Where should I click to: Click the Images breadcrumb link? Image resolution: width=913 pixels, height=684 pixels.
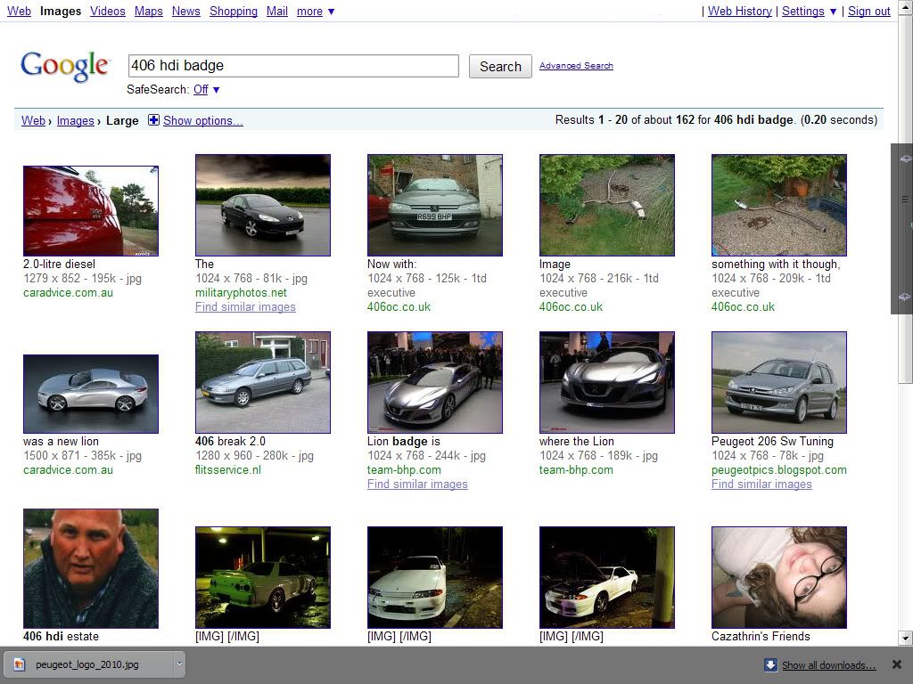pyautogui.click(x=75, y=120)
